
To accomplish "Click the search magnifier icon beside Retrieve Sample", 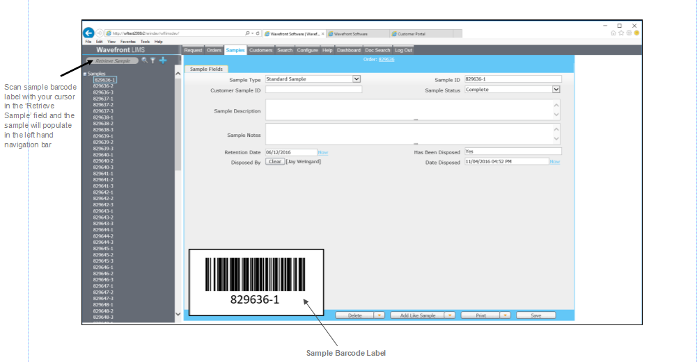I will pyautogui.click(x=144, y=60).
